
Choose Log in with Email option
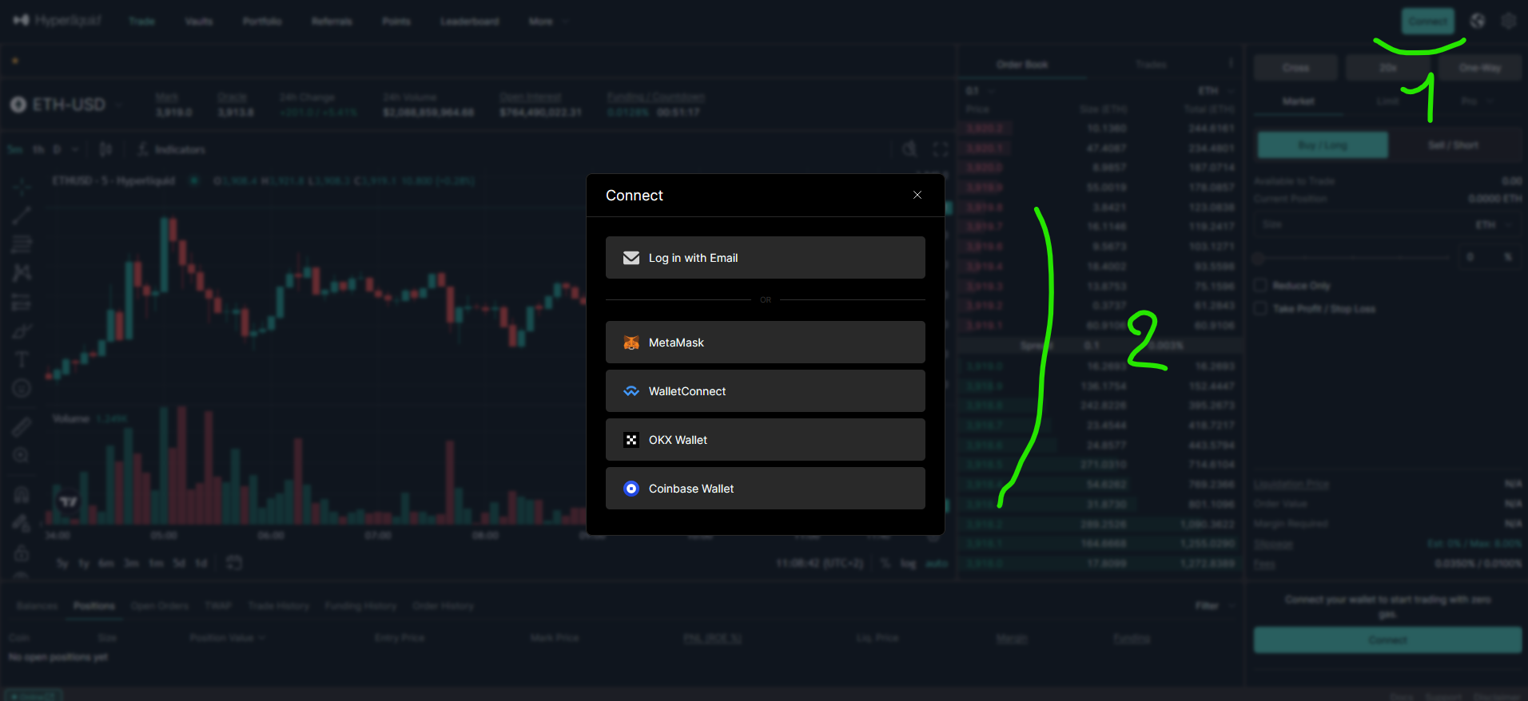click(766, 258)
